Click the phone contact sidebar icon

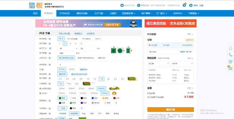coord(230,55)
